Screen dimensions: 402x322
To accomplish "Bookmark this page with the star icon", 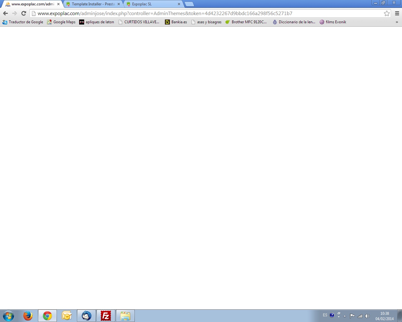I will pos(387,13).
